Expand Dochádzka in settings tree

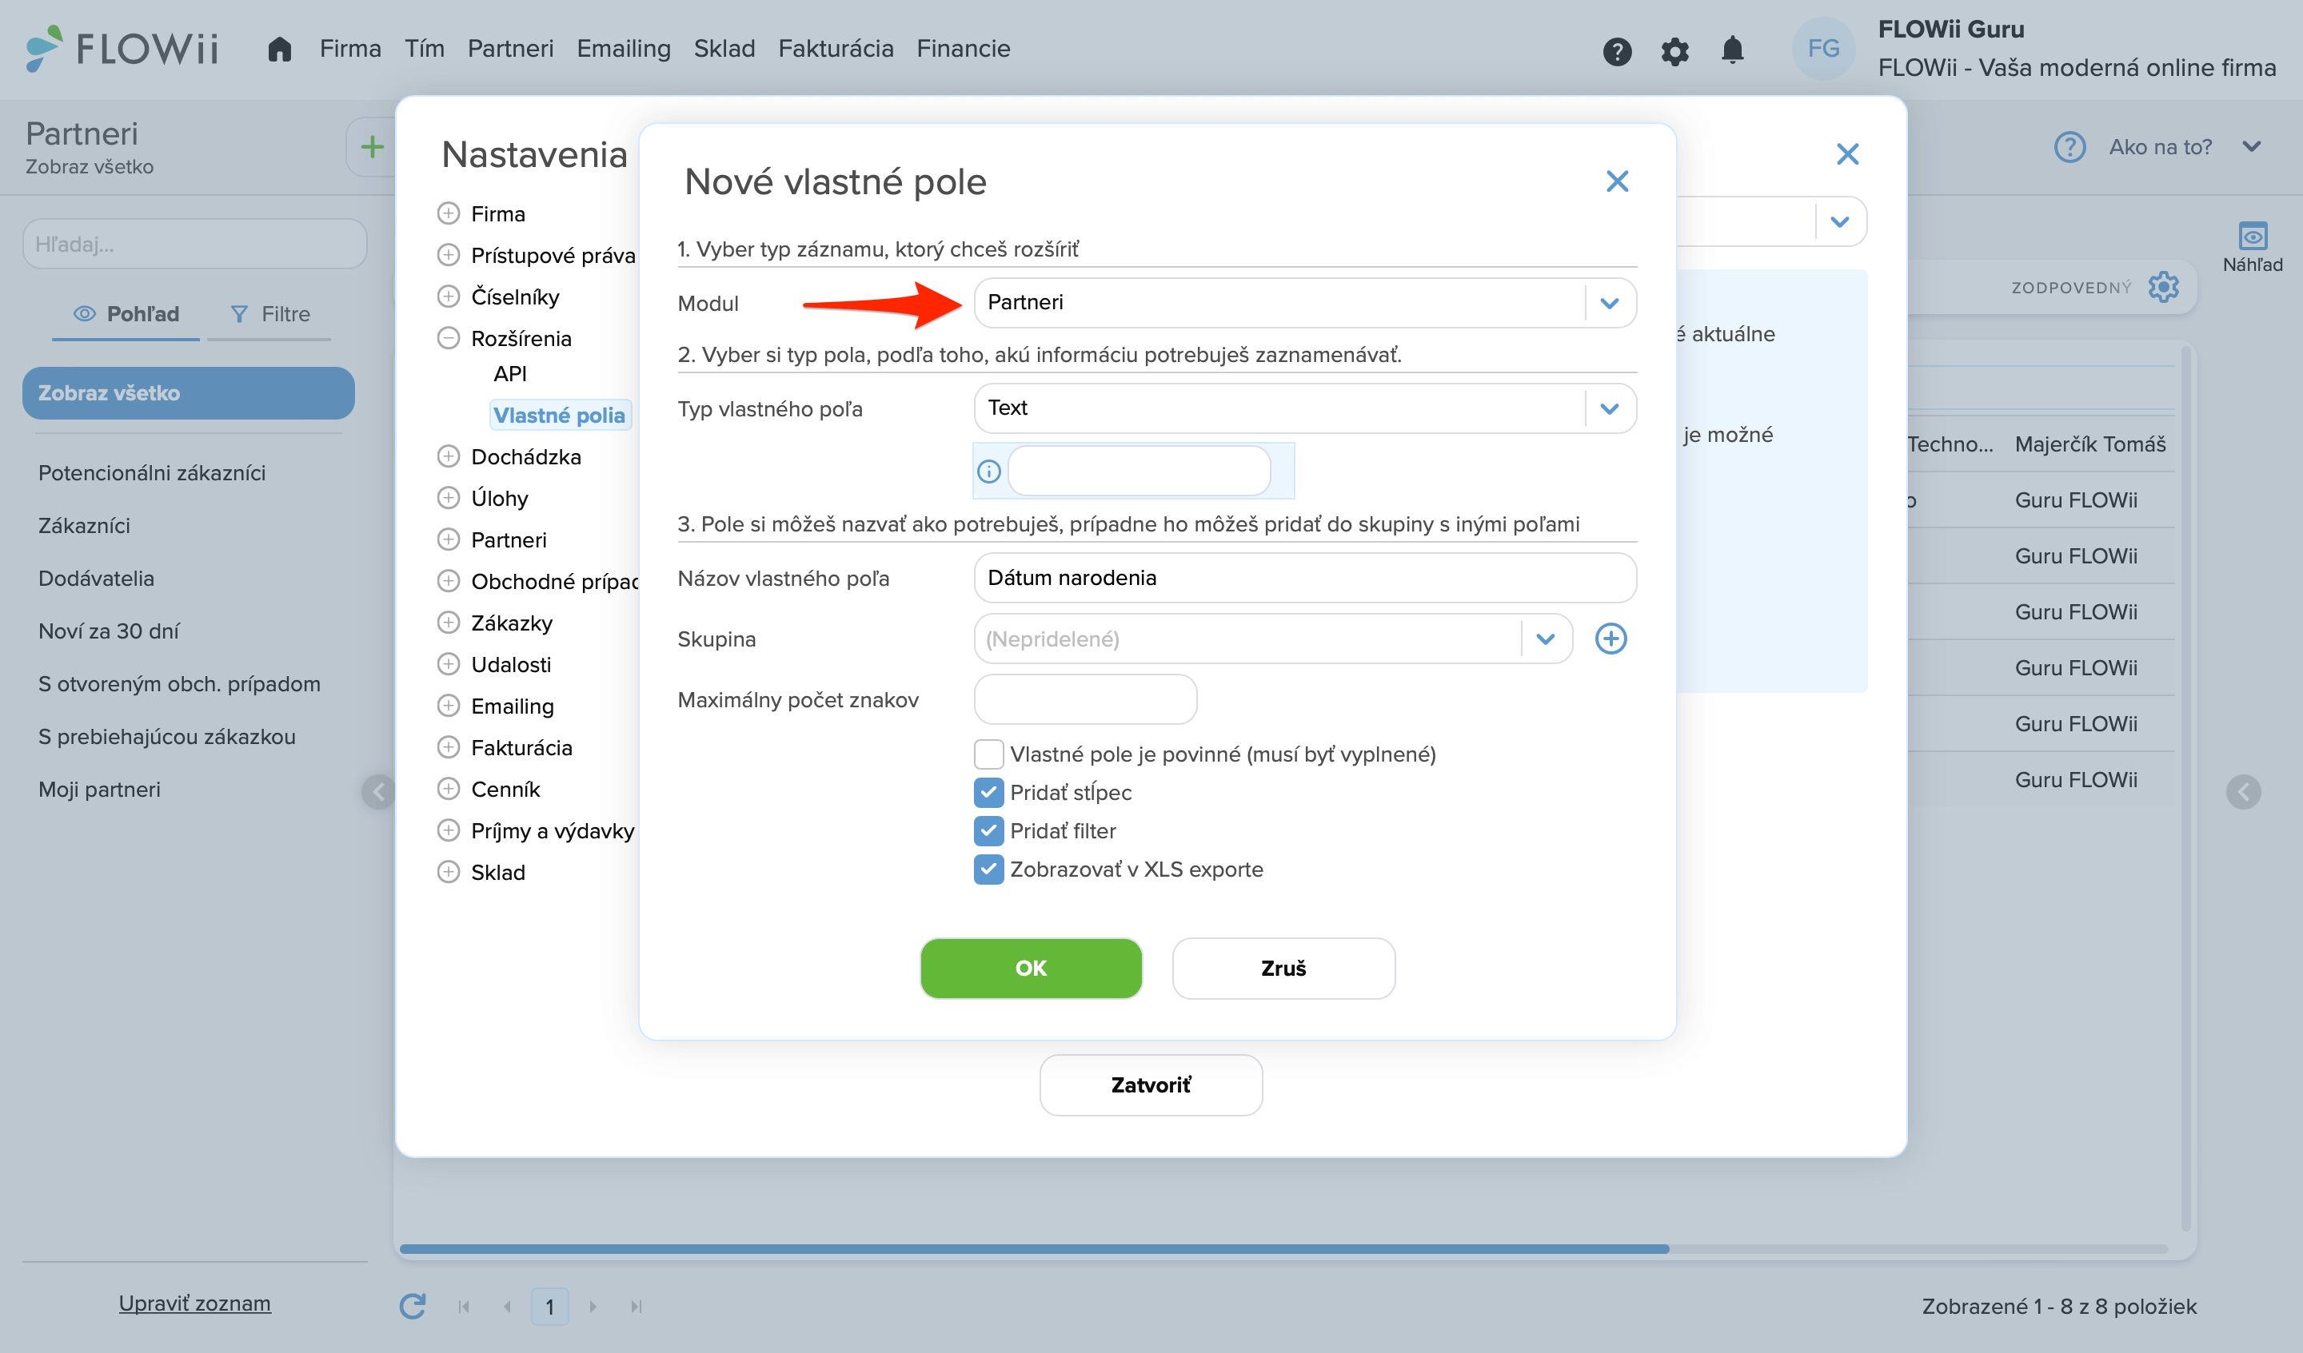point(448,456)
